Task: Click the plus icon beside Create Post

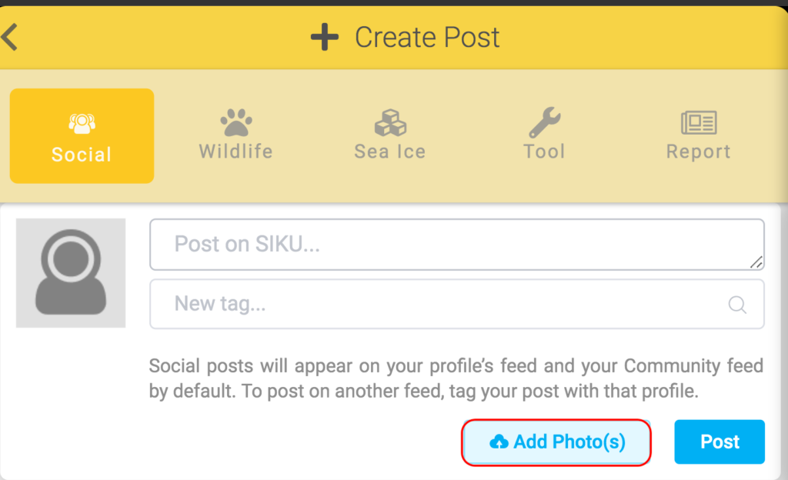Action: pyautogui.click(x=325, y=37)
